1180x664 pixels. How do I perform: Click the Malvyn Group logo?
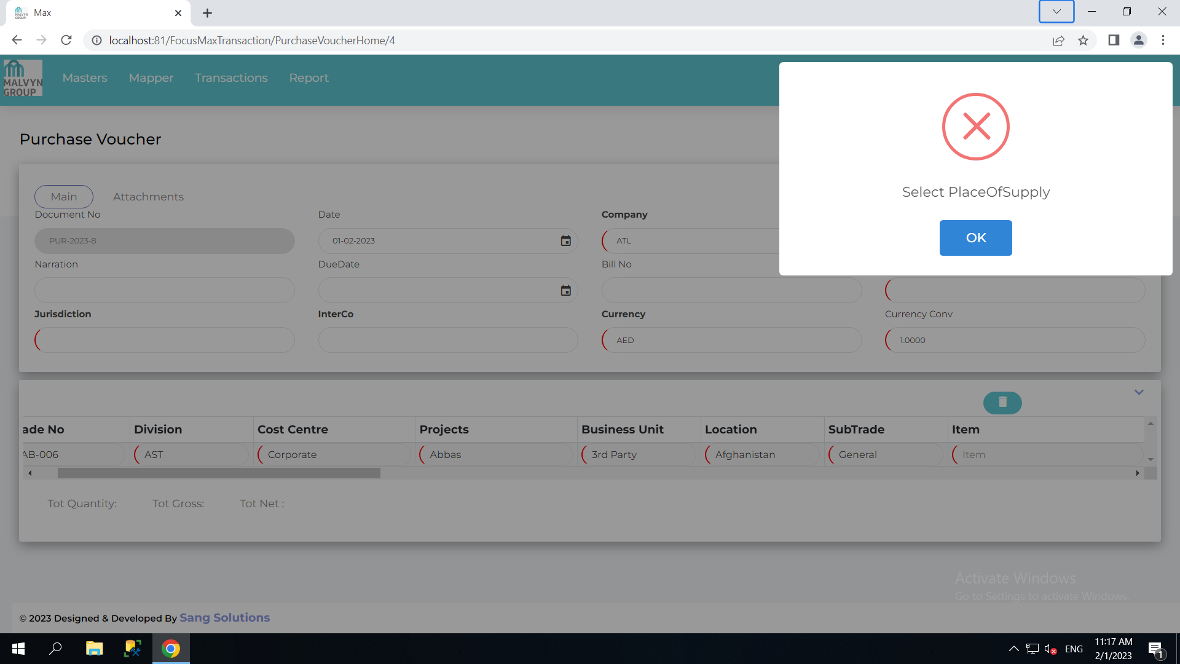(23, 78)
